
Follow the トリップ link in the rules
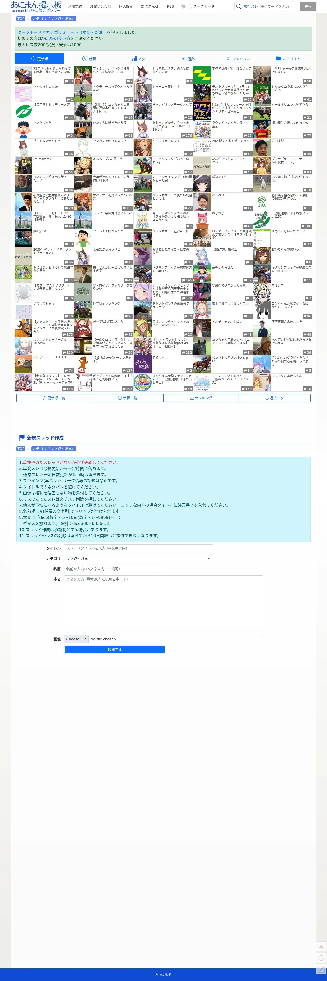(x=82, y=511)
